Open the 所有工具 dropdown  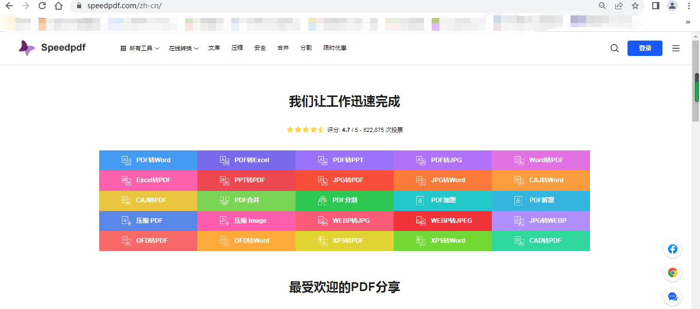click(x=140, y=48)
